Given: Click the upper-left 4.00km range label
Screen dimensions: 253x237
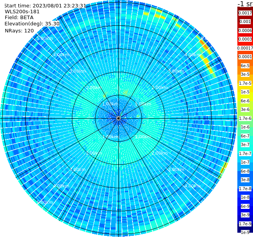Looking at the screenshot, I should [61, 55].
